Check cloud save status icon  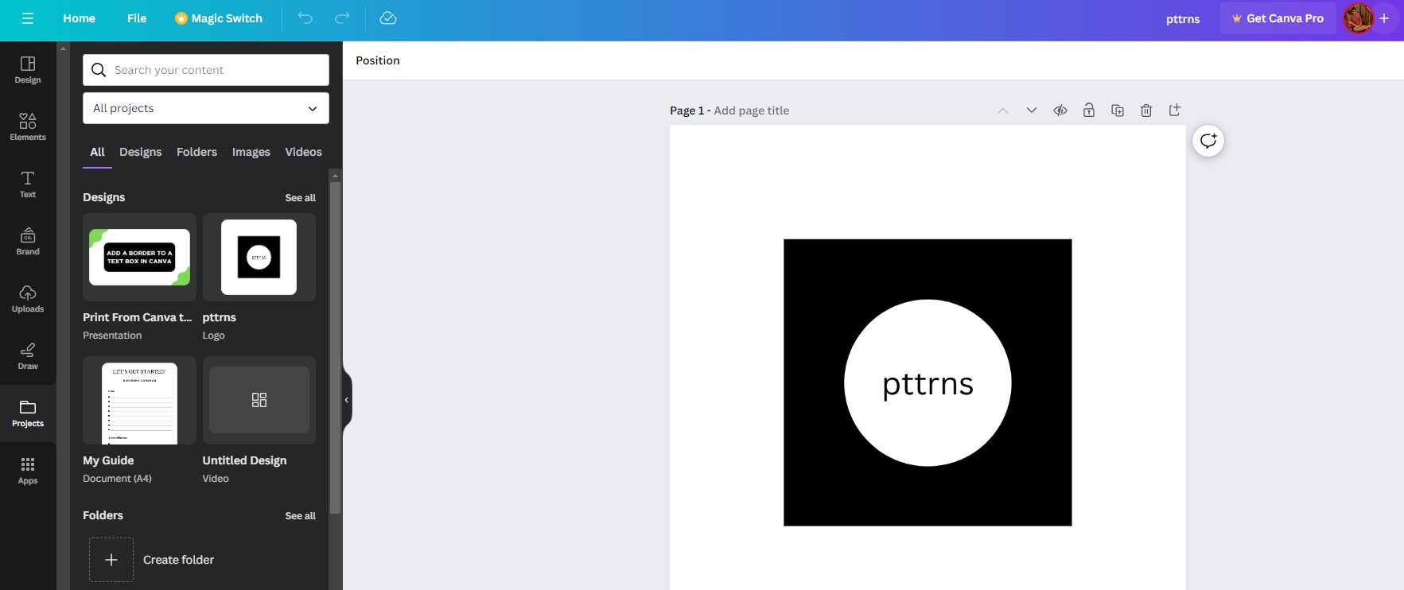pyautogui.click(x=388, y=18)
